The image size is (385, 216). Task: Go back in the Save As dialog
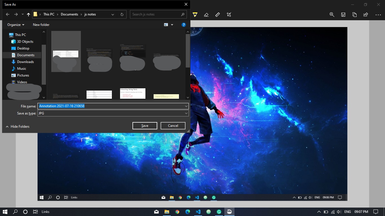coord(8,14)
